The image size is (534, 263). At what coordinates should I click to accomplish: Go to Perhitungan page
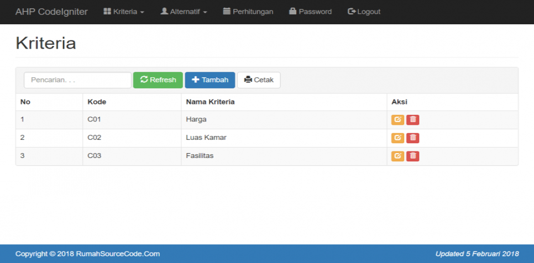pos(248,12)
